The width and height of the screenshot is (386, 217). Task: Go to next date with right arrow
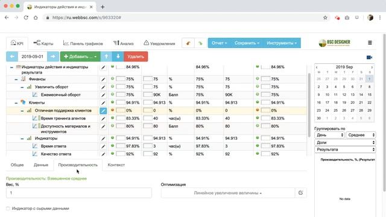pyautogui.click(x=53, y=57)
